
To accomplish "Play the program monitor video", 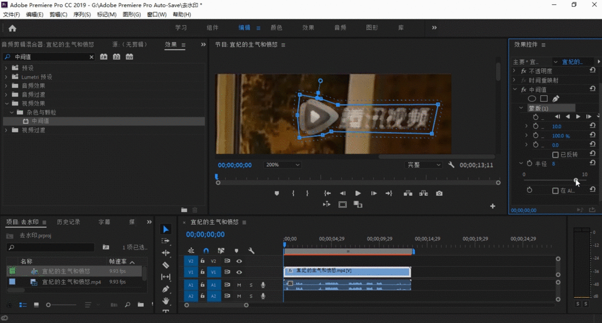I will click(358, 193).
